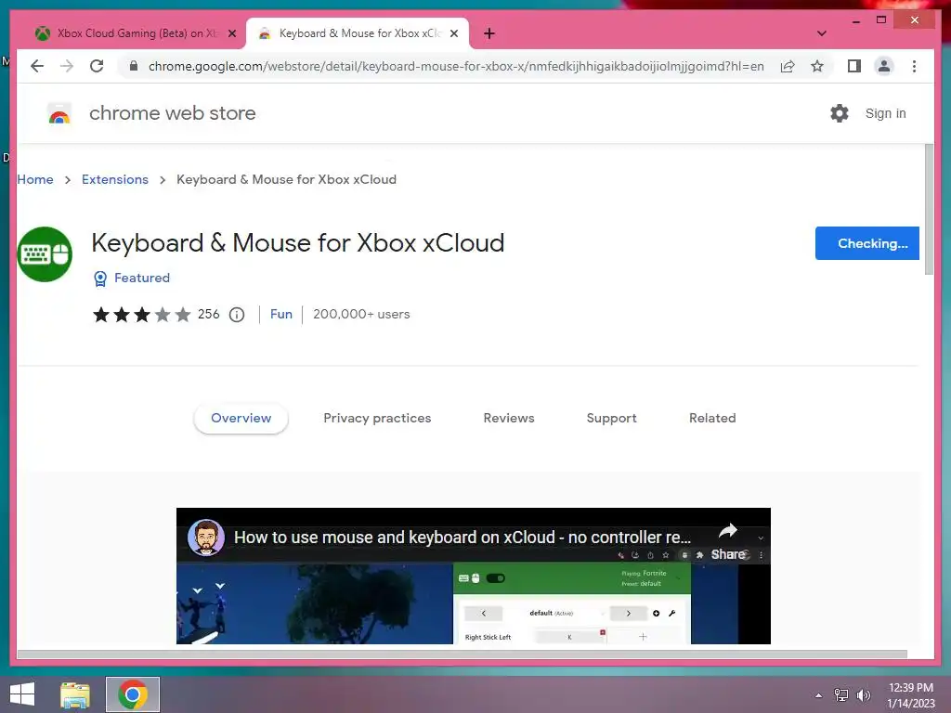Bookmark this tab with the star icon
The height and width of the screenshot is (713, 951).
tap(817, 66)
